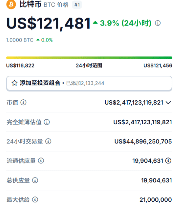The height and width of the screenshot is (207, 179).
Task: Click the US$116,822 low price label
Action: (x=20, y=65)
